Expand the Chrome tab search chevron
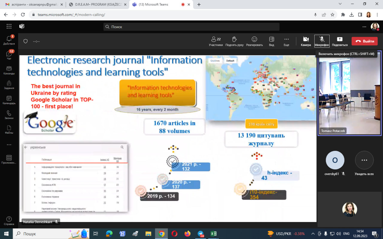The height and width of the screenshot is (239, 383). [340, 4]
